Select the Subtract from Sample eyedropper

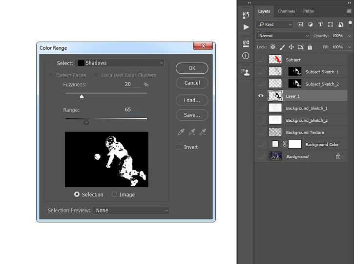(203, 132)
